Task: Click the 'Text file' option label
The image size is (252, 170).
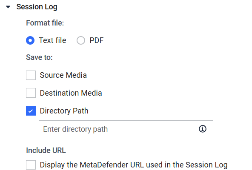Action: point(52,40)
